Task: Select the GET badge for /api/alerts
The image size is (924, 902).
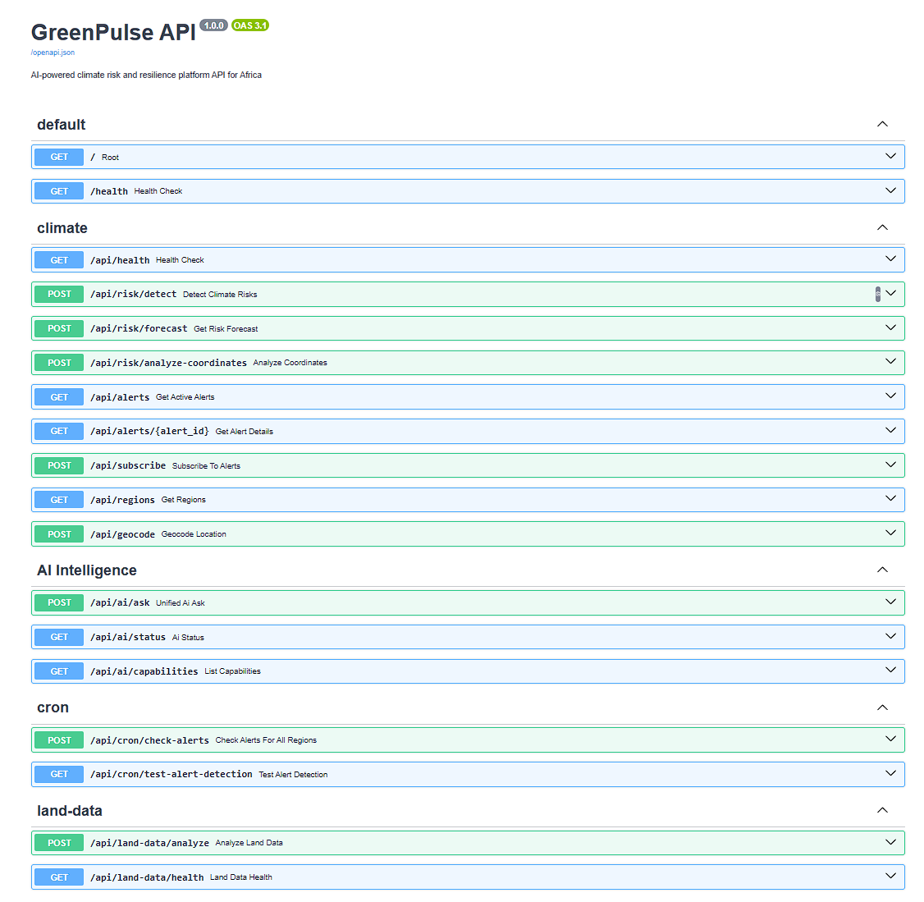Action: click(x=57, y=396)
